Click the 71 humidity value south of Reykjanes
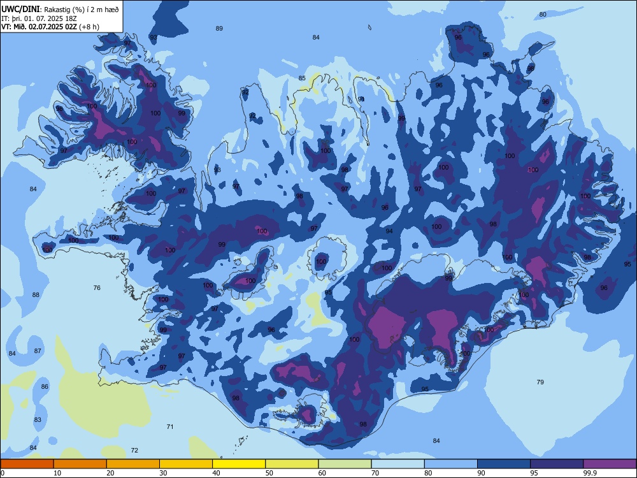This screenshot has width=637, height=478. tap(170, 426)
